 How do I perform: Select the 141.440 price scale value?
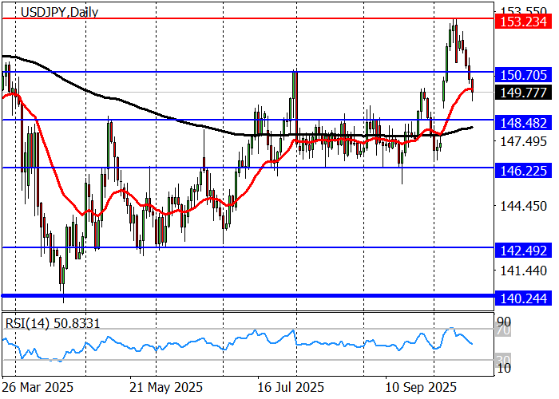[523, 271]
